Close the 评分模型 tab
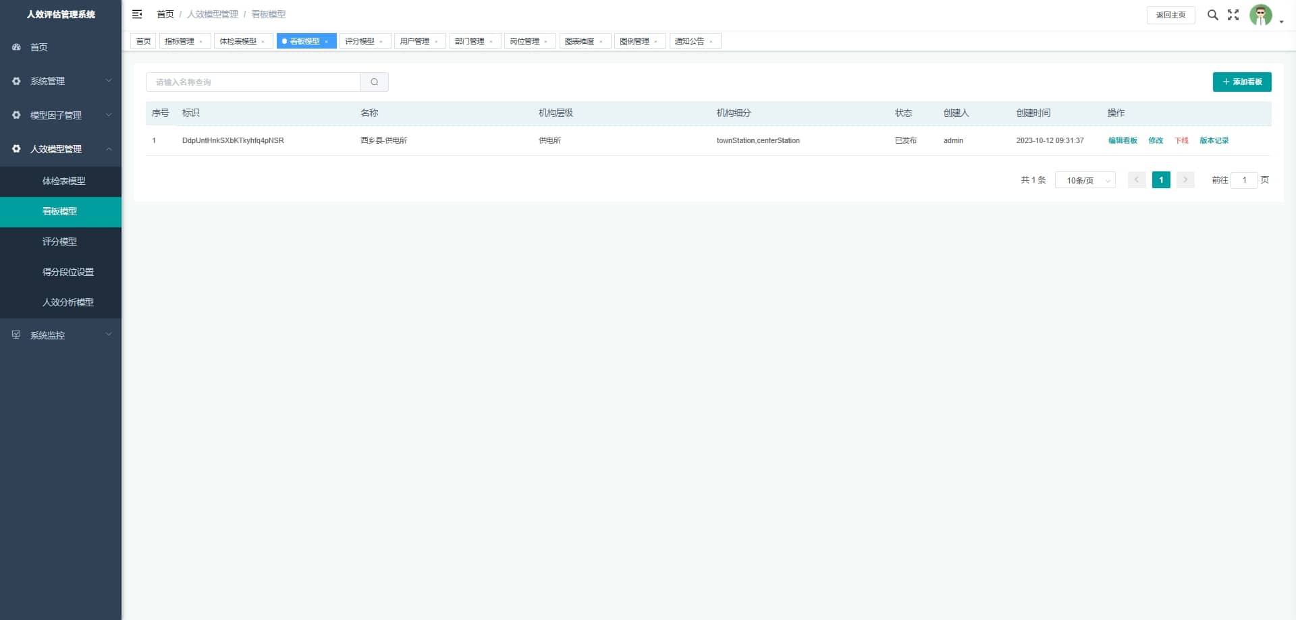Screen dimensions: 1296x620 click(381, 42)
